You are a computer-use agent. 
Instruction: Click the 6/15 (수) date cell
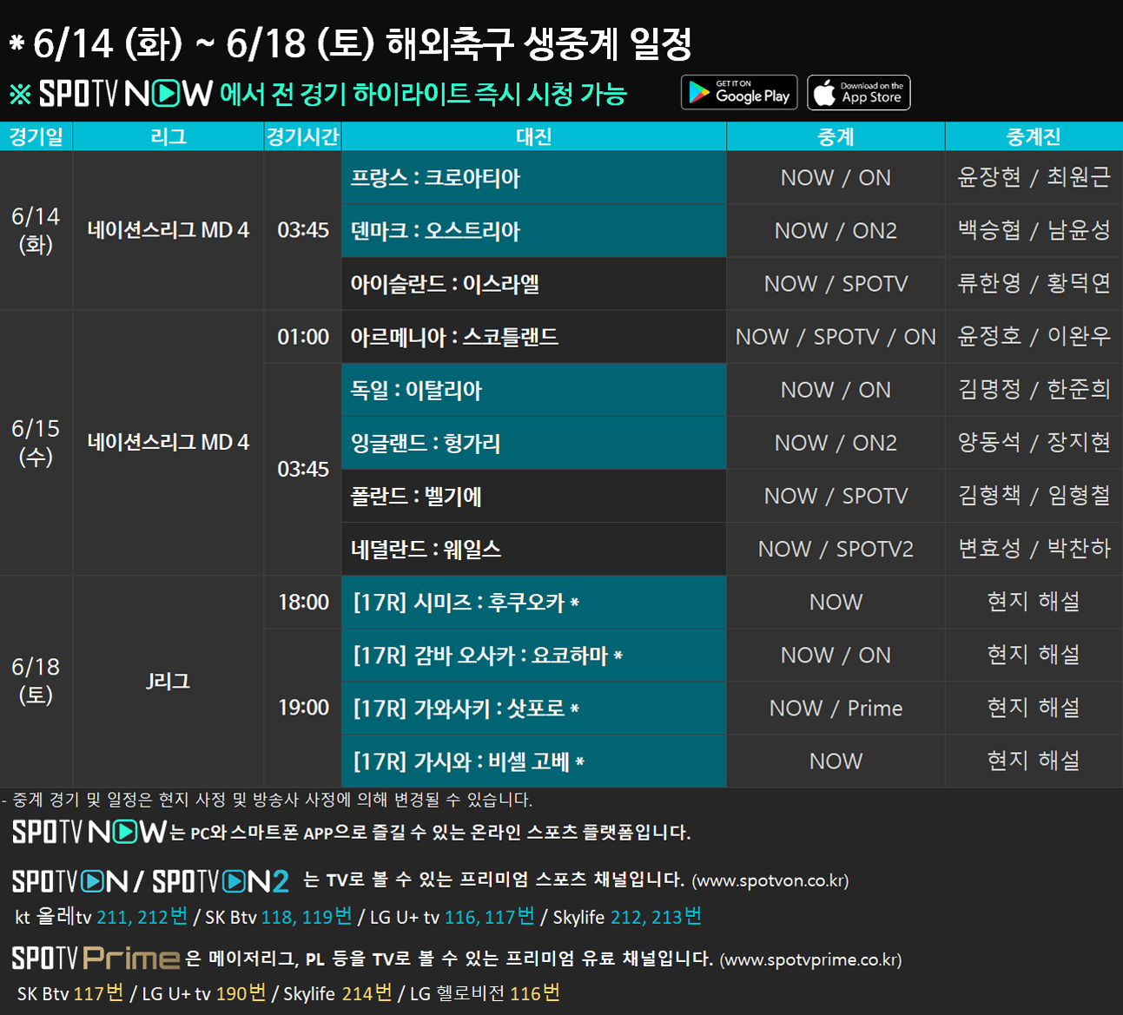(x=36, y=443)
